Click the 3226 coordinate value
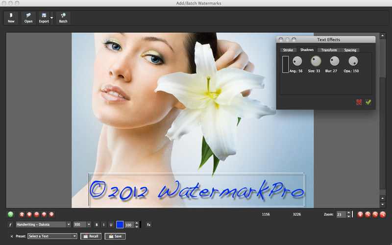The height and width of the screenshot is (245, 392). [297, 214]
